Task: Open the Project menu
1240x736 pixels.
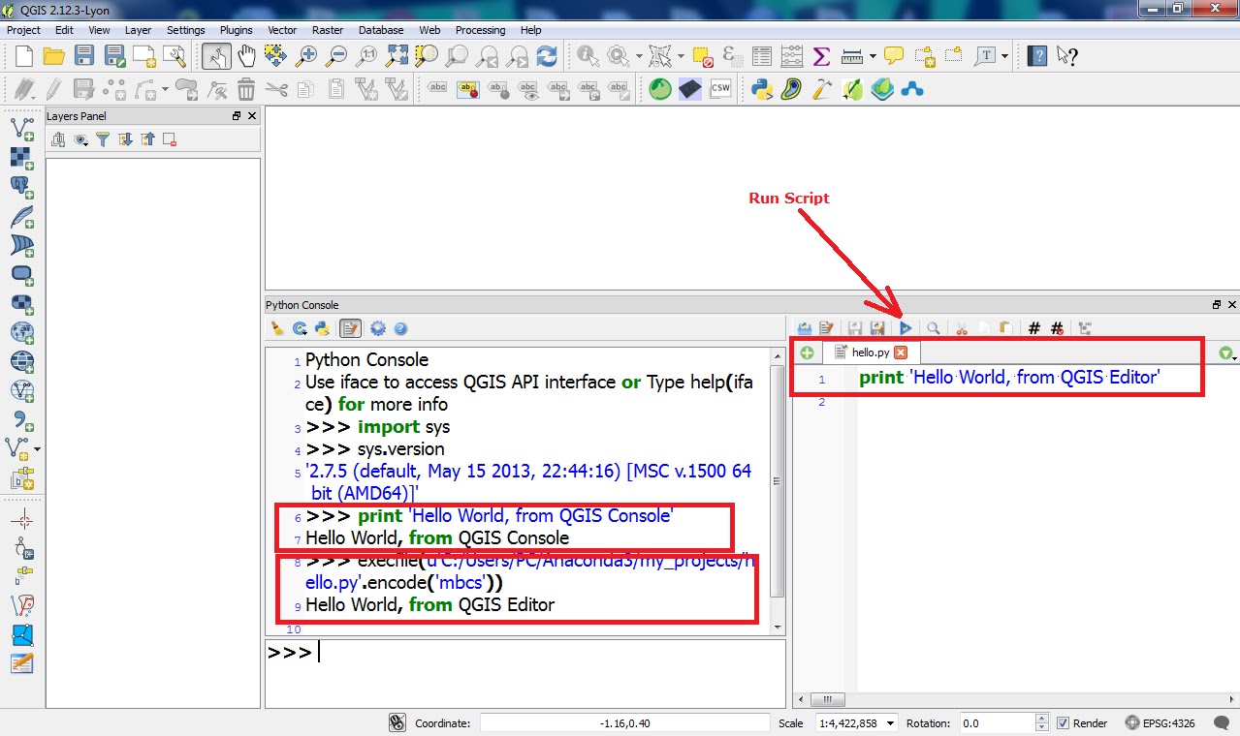Action: click(23, 30)
